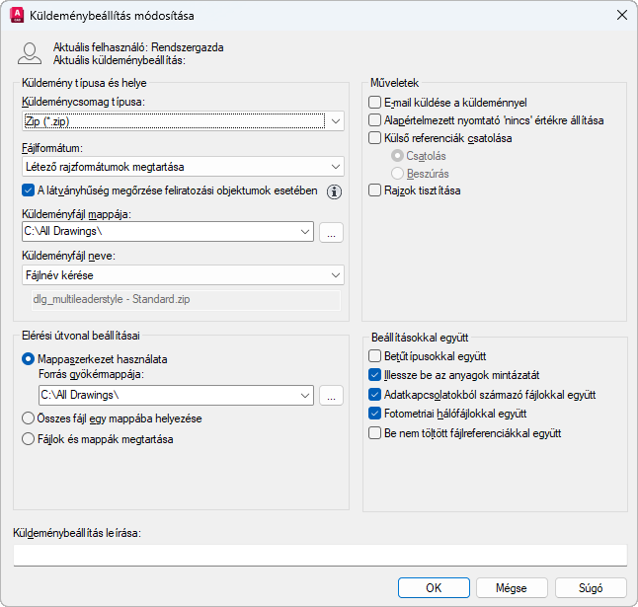Close the Küldeménybeállítás módosítása dialog
Viewport: 638px width, 607px height.
620,16
